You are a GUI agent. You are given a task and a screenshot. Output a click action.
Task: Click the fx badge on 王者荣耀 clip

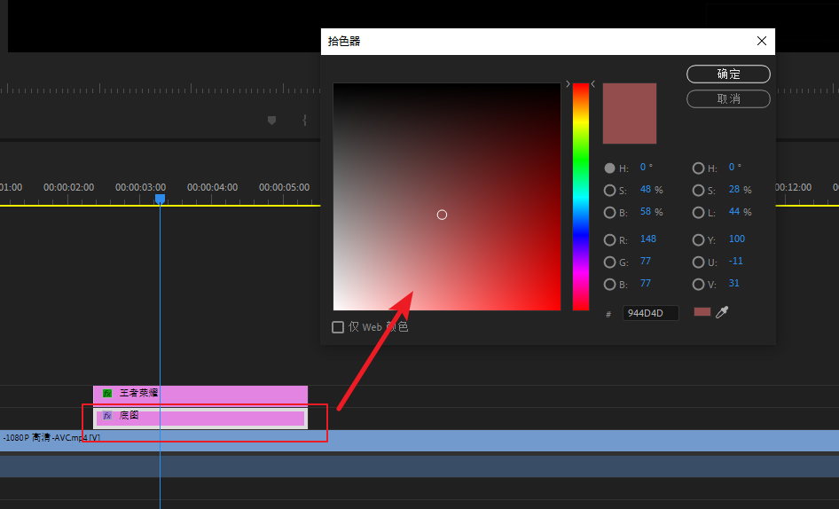[107, 393]
